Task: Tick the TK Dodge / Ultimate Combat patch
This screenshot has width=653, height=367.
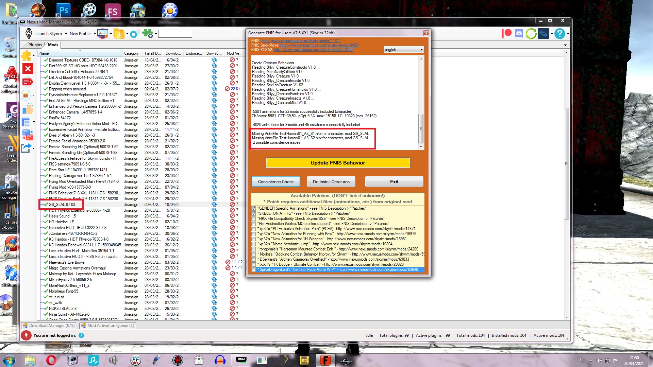Action: click(253, 264)
